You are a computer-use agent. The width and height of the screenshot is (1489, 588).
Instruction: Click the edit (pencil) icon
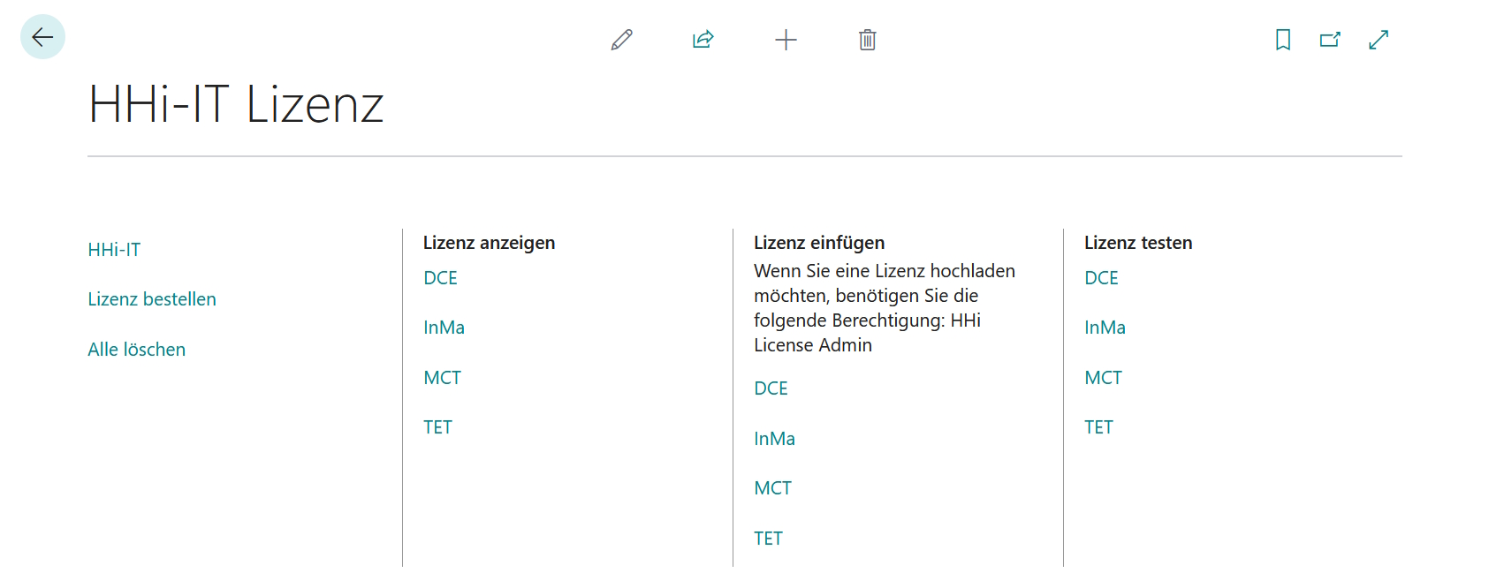(621, 40)
